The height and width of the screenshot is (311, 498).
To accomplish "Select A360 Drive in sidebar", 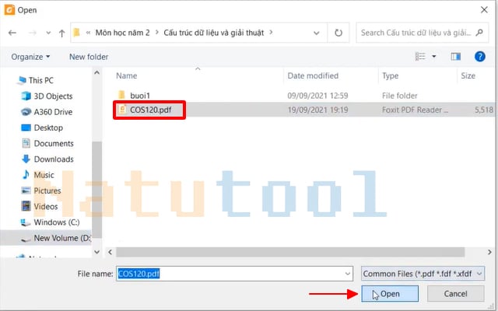I will click(53, 112).
